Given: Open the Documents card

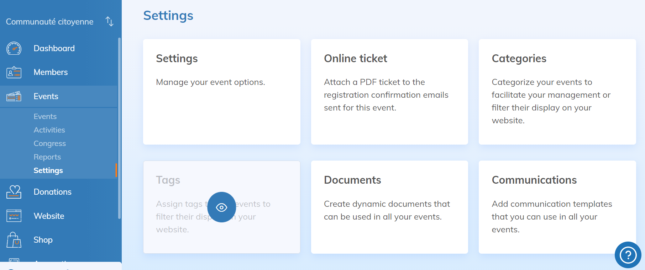Looking at the screenshot, I should pos(389,207).
